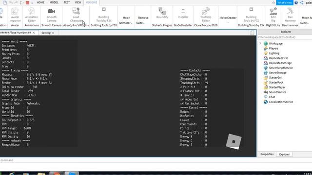Screen dimensions: 312x175
Task: Activate the Roundify plugin
Action: point(162,13)
